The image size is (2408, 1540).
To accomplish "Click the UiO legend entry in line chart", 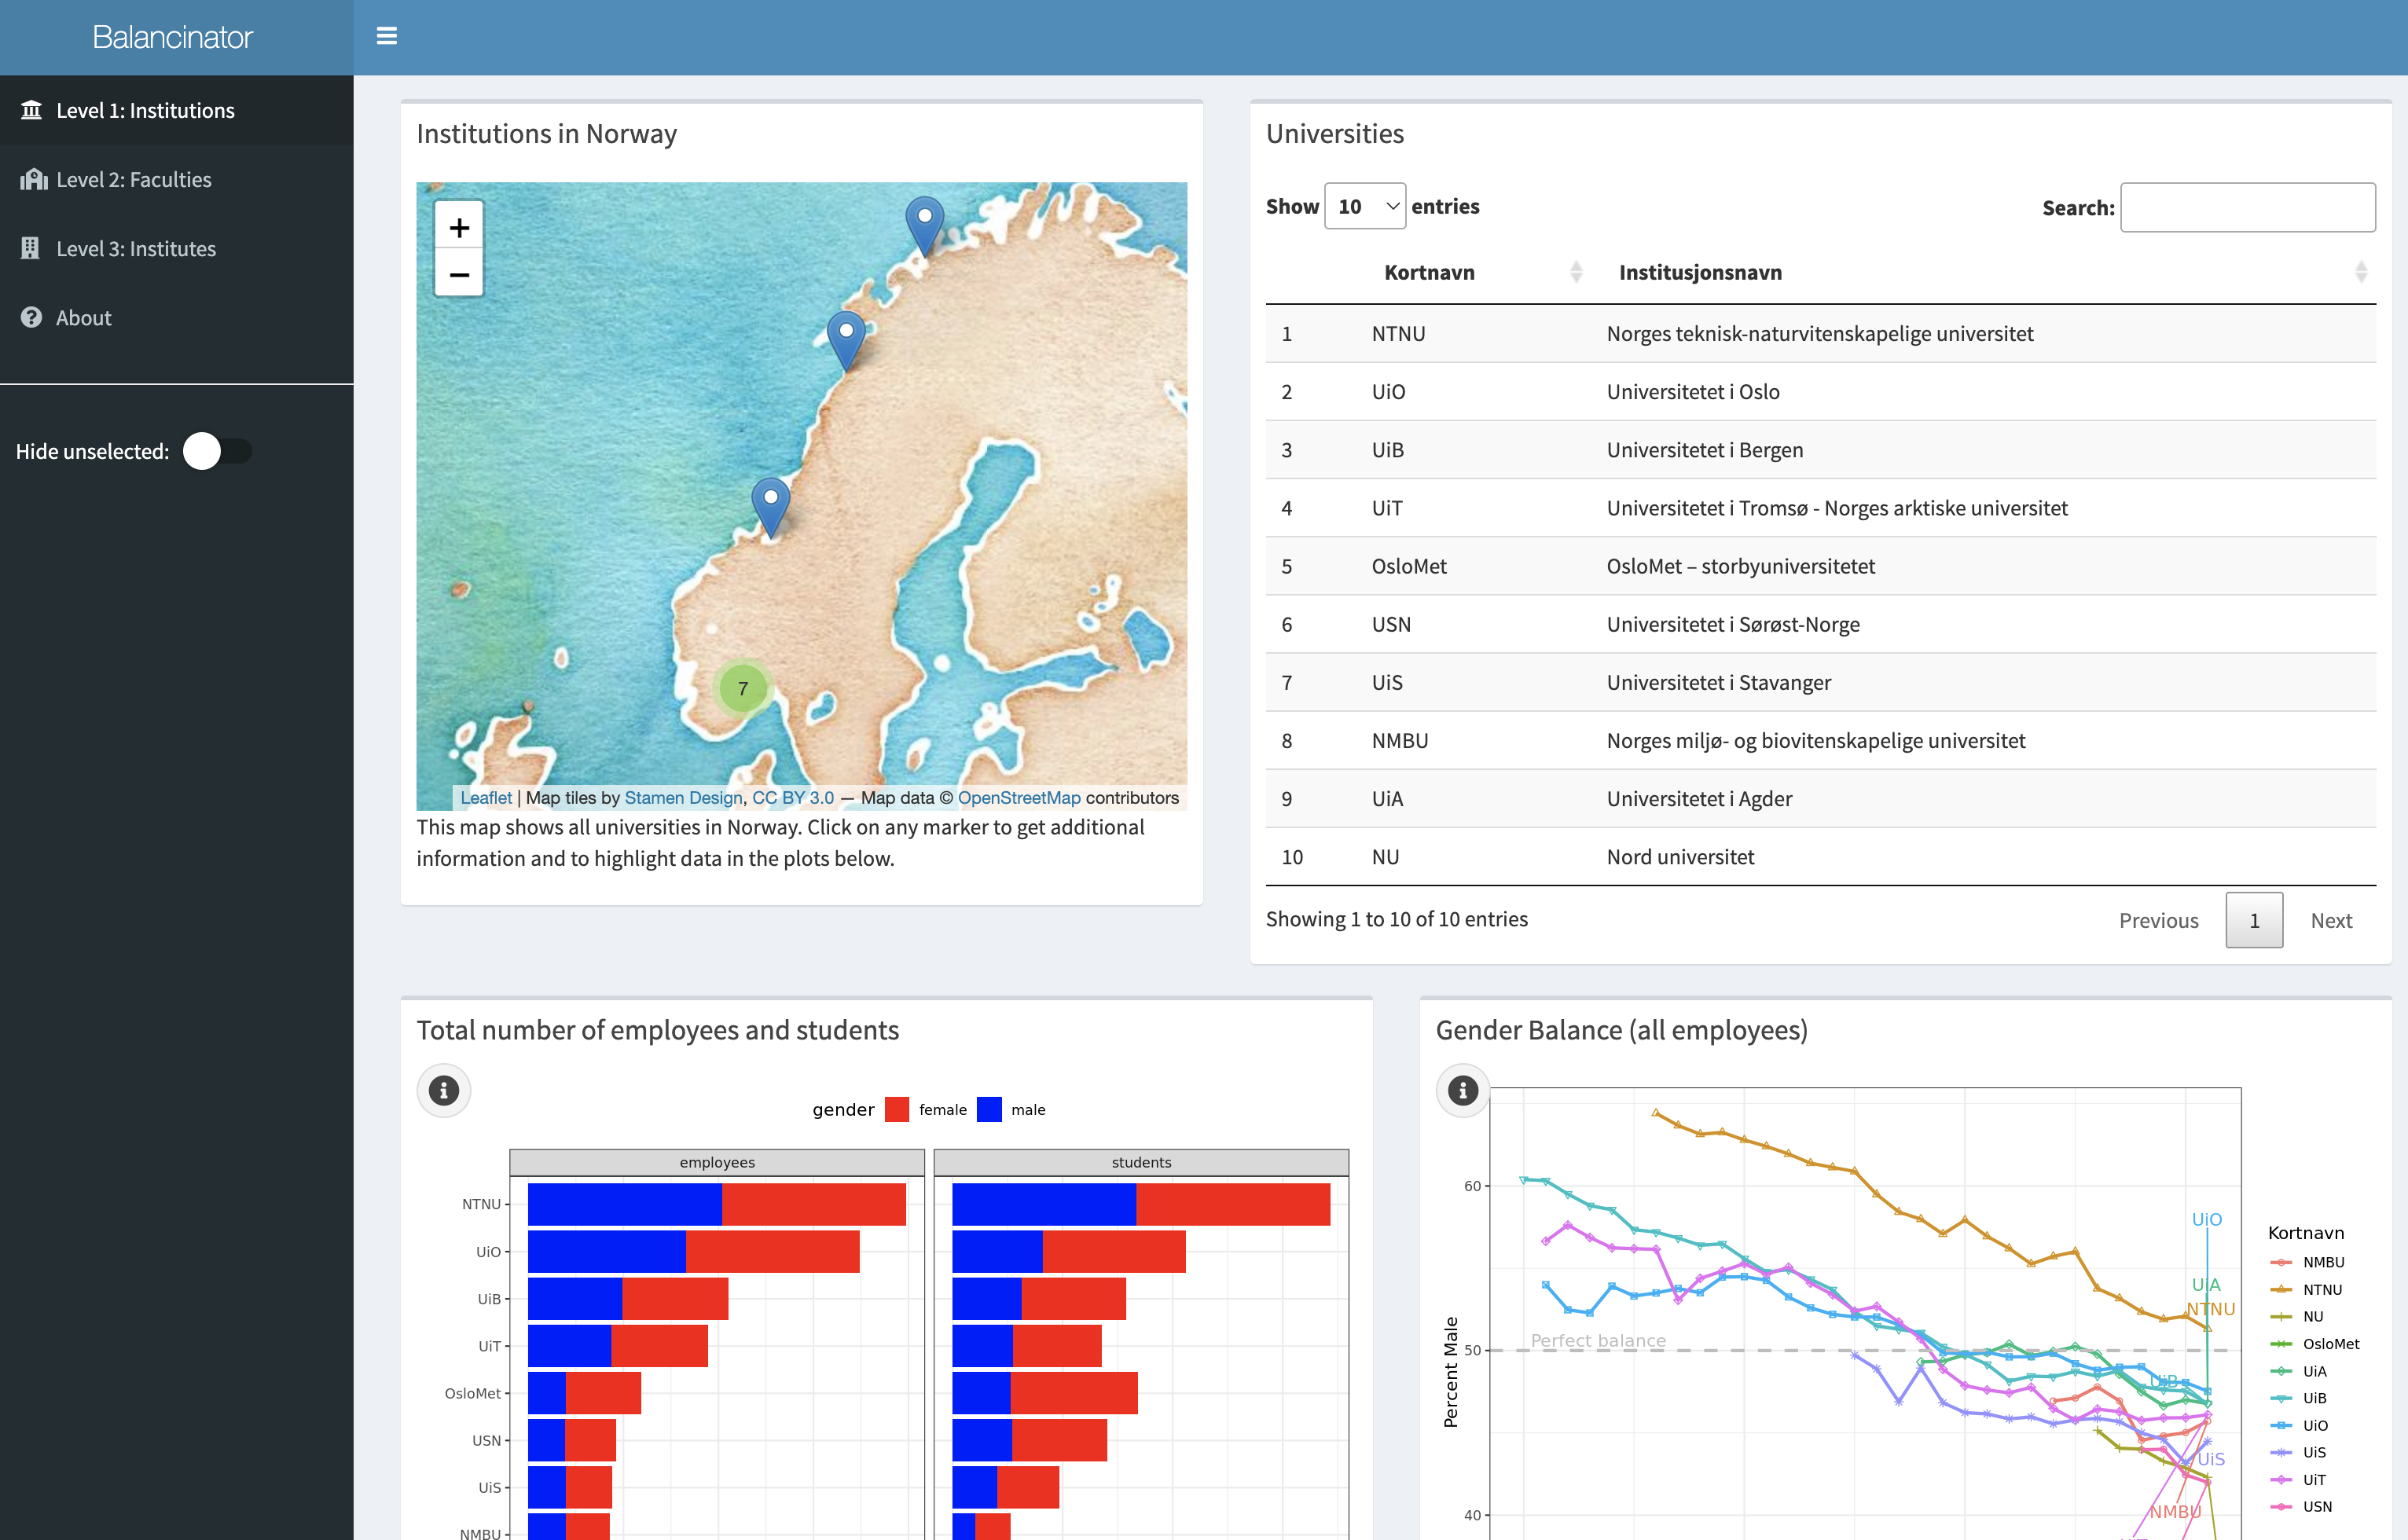I will coord(2300,1425).
